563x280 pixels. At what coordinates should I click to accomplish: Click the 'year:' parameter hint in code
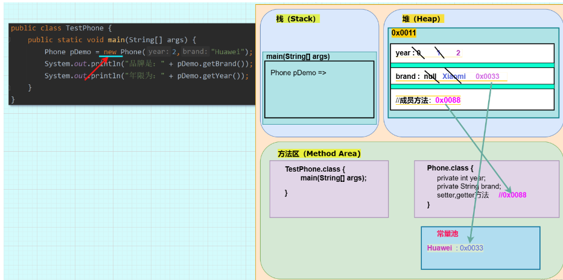click(159, 52)
